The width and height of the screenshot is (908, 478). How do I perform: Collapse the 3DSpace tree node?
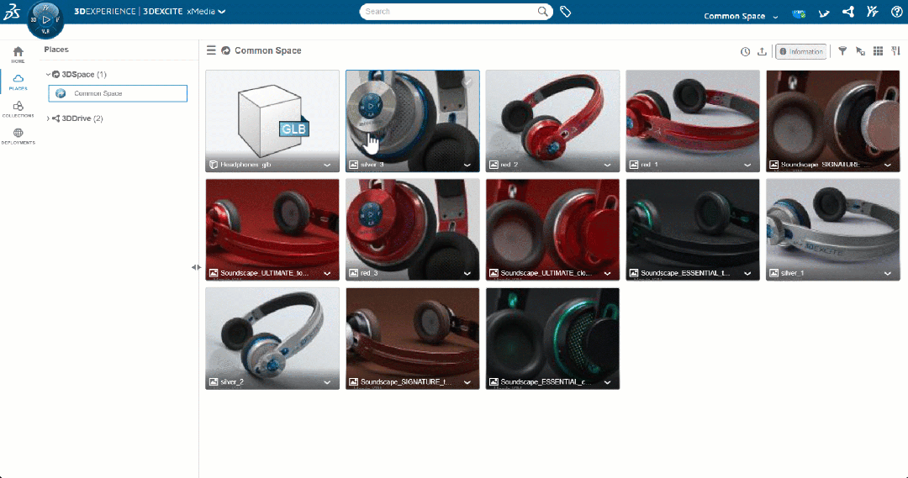pos(49,75)
